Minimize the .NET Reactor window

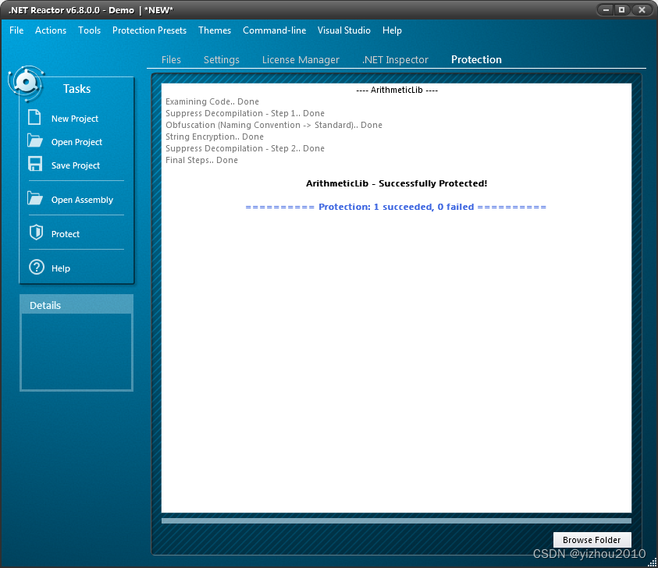(606, 9)
